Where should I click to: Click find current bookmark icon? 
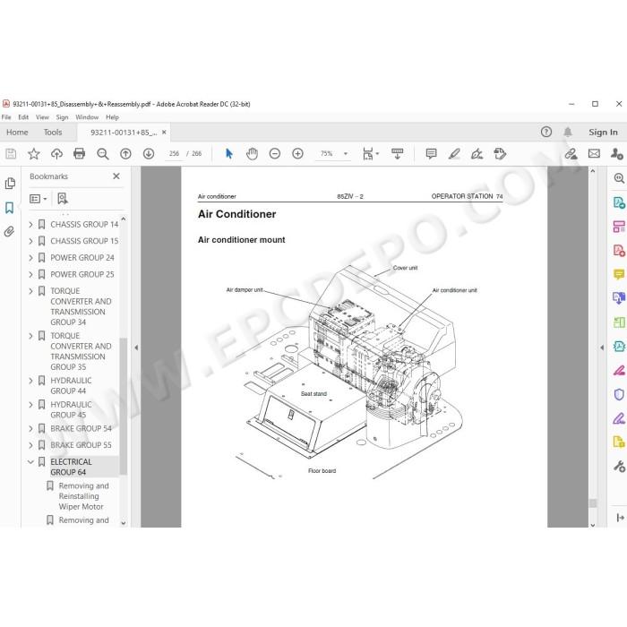point(63,198)
